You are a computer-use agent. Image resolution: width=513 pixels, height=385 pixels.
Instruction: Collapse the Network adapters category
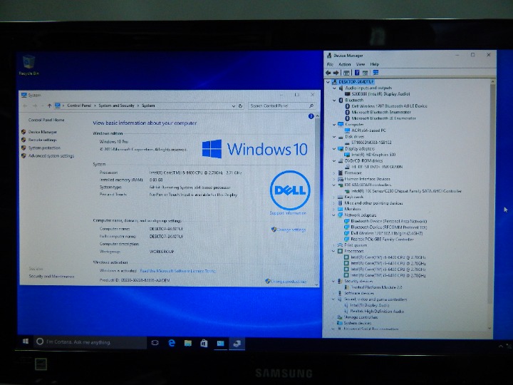(334, 215)
